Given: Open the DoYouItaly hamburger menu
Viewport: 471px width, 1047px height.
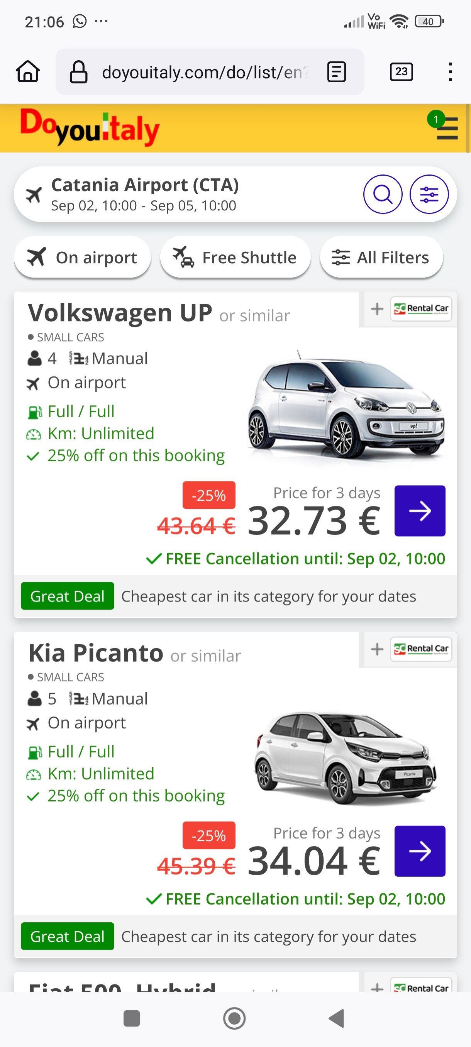Looking at the screenshot, I should coord(447,129).
